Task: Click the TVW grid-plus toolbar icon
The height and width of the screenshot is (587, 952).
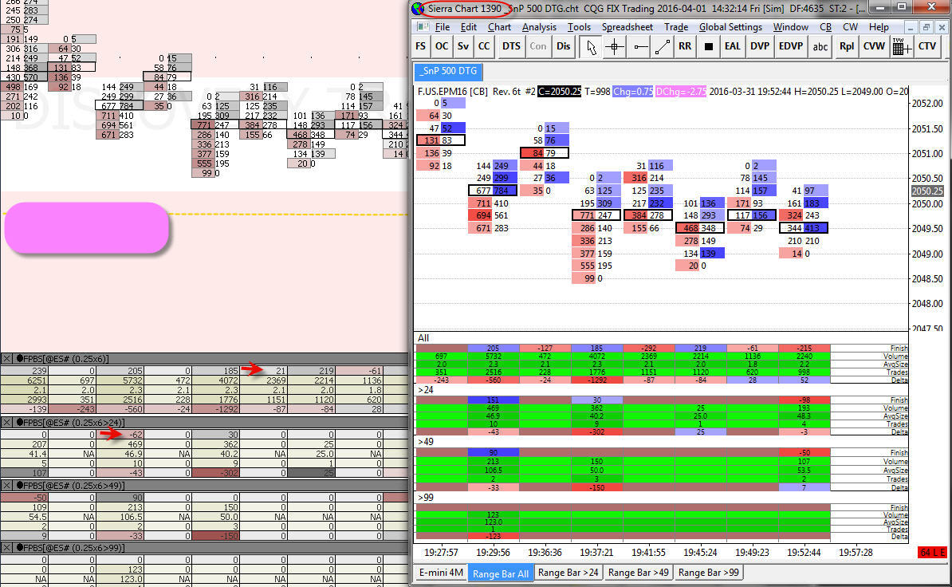Action: tap(902, 47)
